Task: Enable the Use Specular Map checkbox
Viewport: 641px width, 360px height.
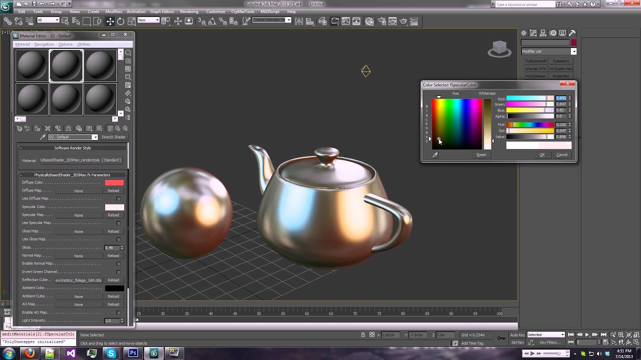Action: tap(119, 223)
